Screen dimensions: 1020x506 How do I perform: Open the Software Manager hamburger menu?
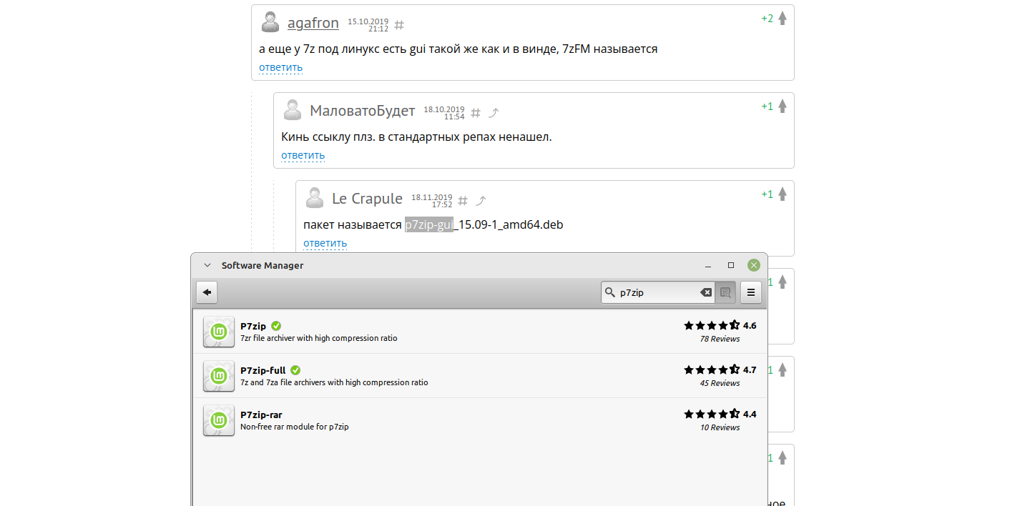(x=750, y=292)
